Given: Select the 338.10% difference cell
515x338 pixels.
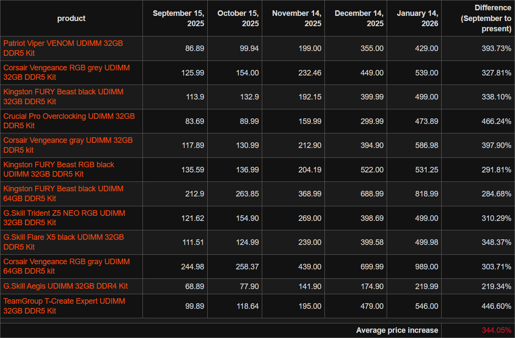Looking at the screenshot, I should (478, 97).
